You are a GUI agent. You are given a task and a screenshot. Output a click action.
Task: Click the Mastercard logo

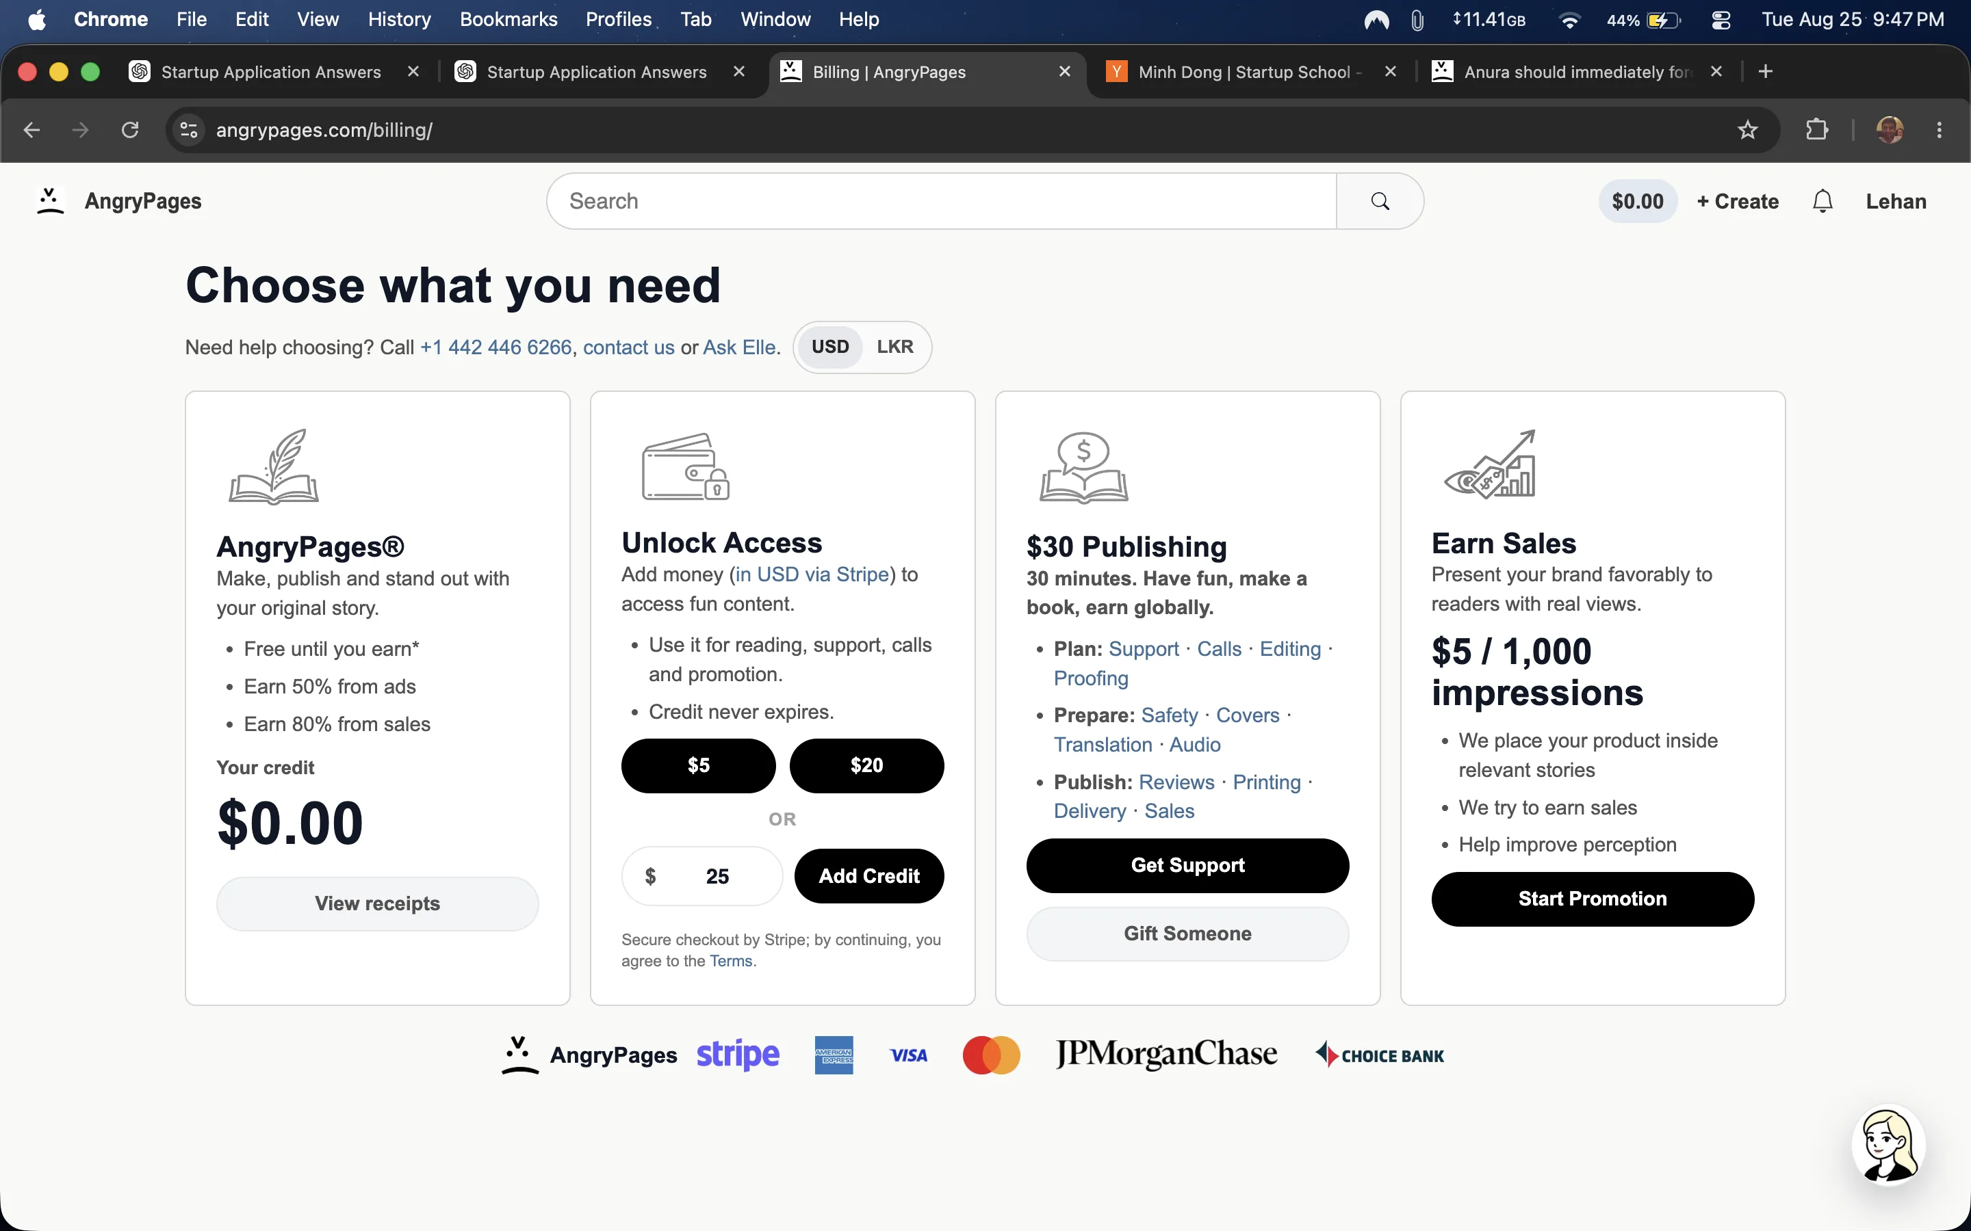coord(991,1055)
